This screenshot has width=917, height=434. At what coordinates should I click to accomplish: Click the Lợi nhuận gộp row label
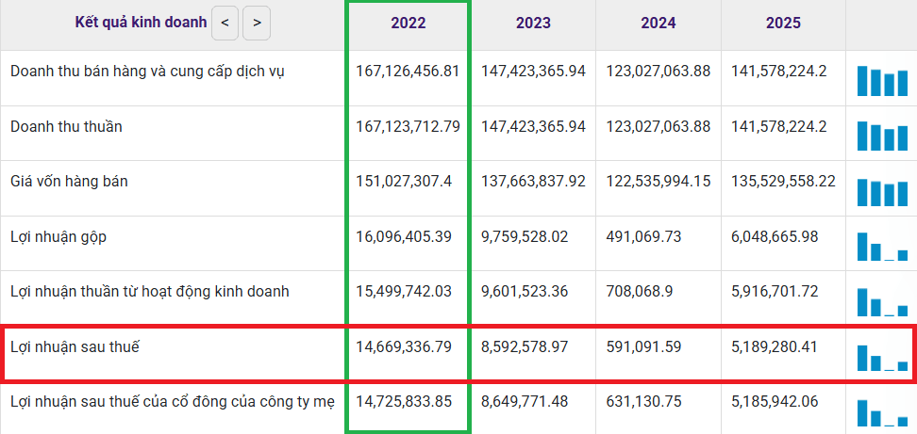[x=58, y=237]
